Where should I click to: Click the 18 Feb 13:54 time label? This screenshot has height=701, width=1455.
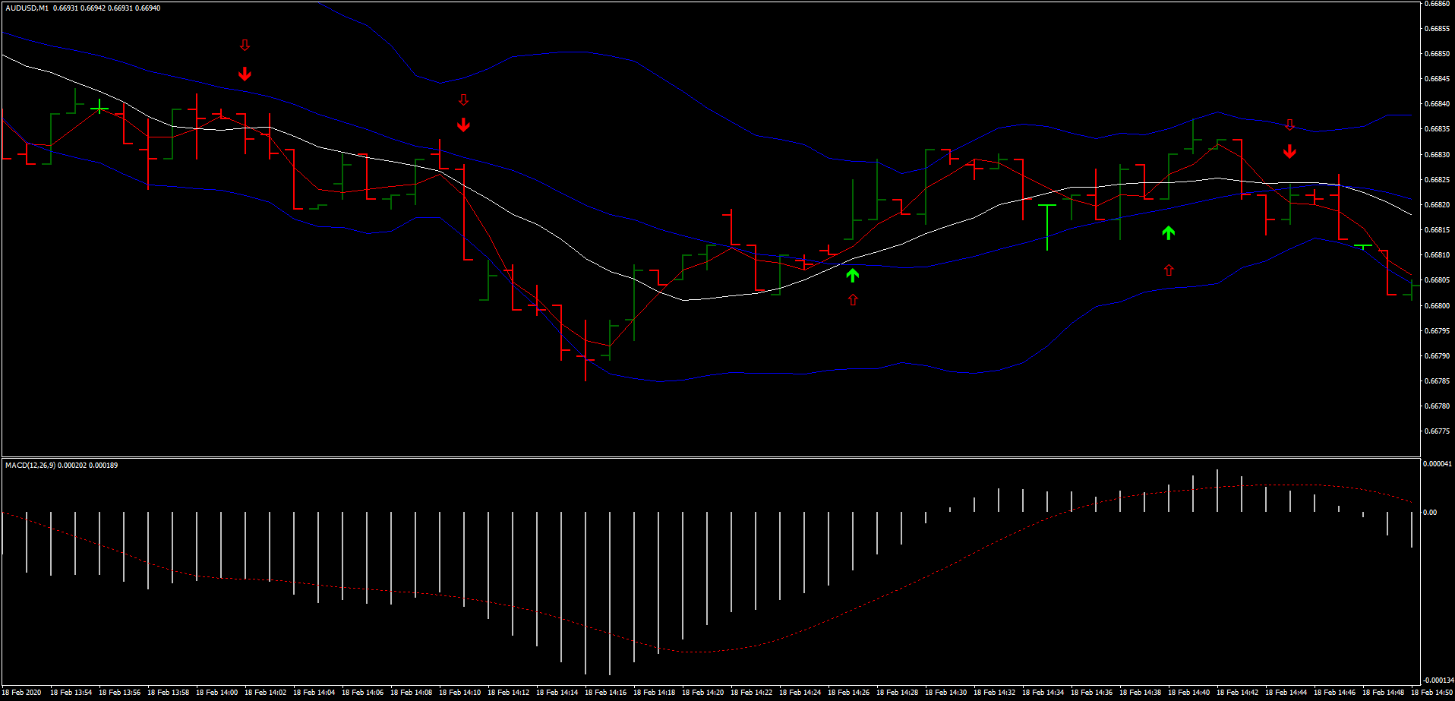(71, 693)
